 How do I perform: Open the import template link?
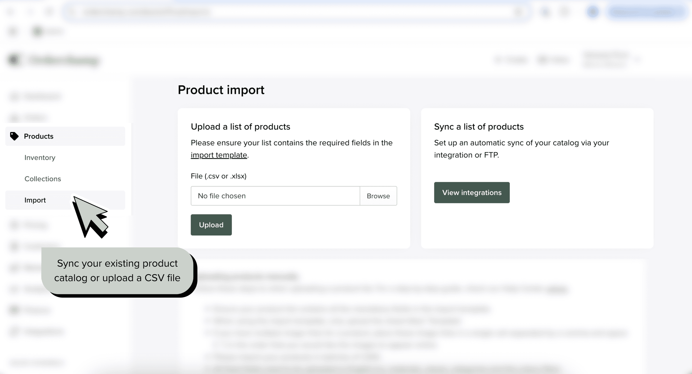(219, 155)
